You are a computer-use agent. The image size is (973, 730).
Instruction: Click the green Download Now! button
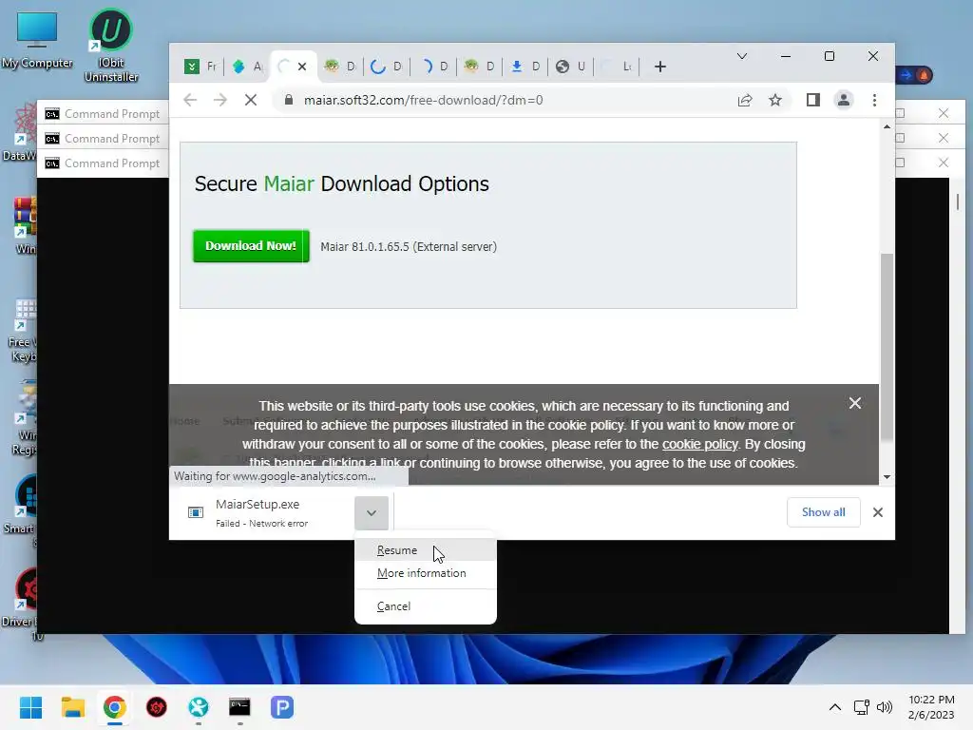tap(251, 246)
